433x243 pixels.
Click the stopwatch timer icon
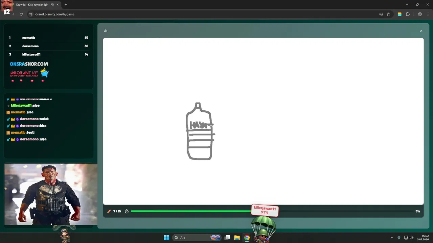pyautogui.click(x=127, y=211)
